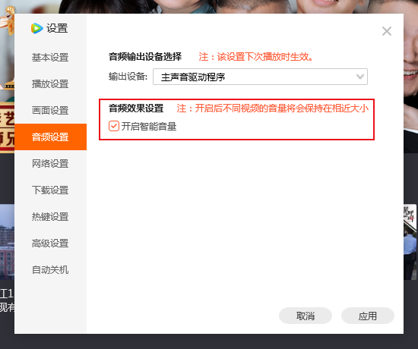Expand the 输出设备 dropdown arrow
This screenshot has height=349, width=418.
[x=360, y=77]
